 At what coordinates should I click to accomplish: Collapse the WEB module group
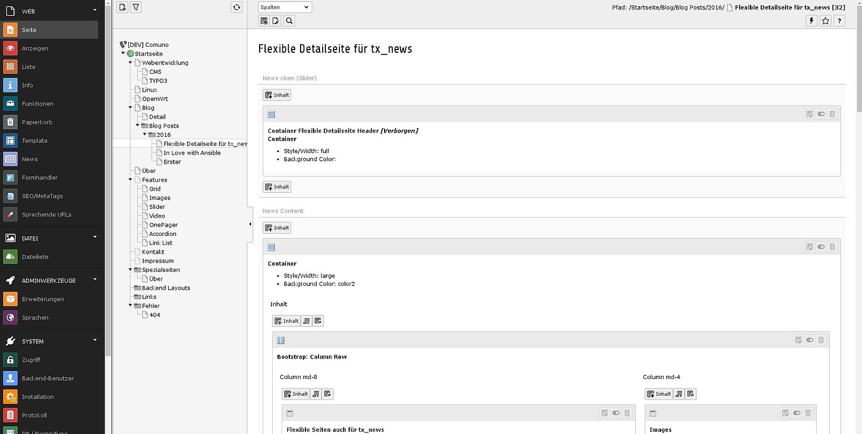[95, 10]
